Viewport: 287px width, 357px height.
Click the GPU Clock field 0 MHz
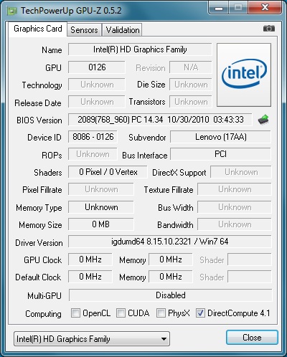coord(90,260)
